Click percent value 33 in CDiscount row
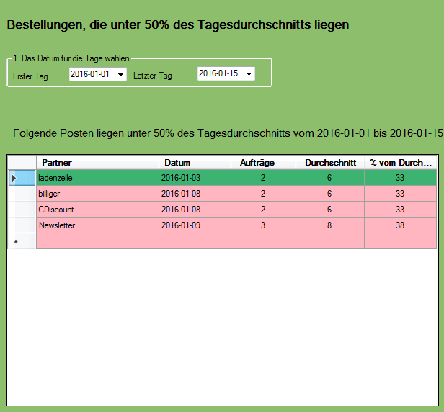444x412 pixels. point(401,210)
